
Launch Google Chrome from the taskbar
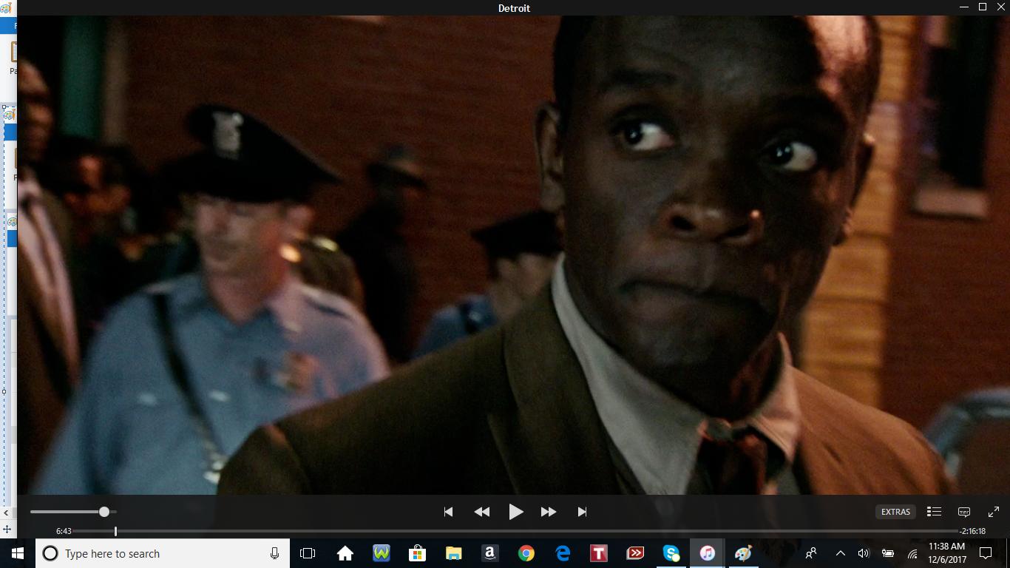(x=526, y=553)
